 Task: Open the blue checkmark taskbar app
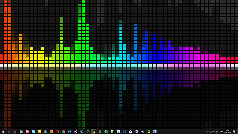click(142, 131)
